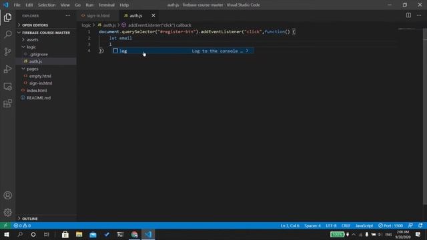Change language mode via JavaScript entry
This screenshot has height=240, width=427.
click(364, 225)
